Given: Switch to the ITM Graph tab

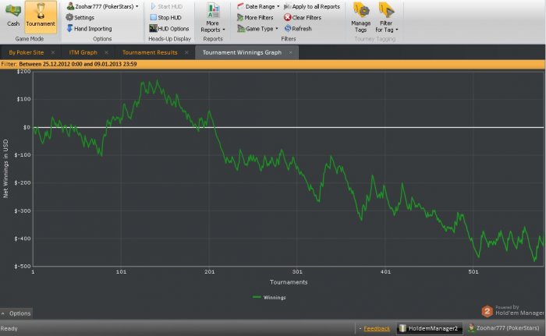Looking at the screenshot, I should tap(83, 52).
